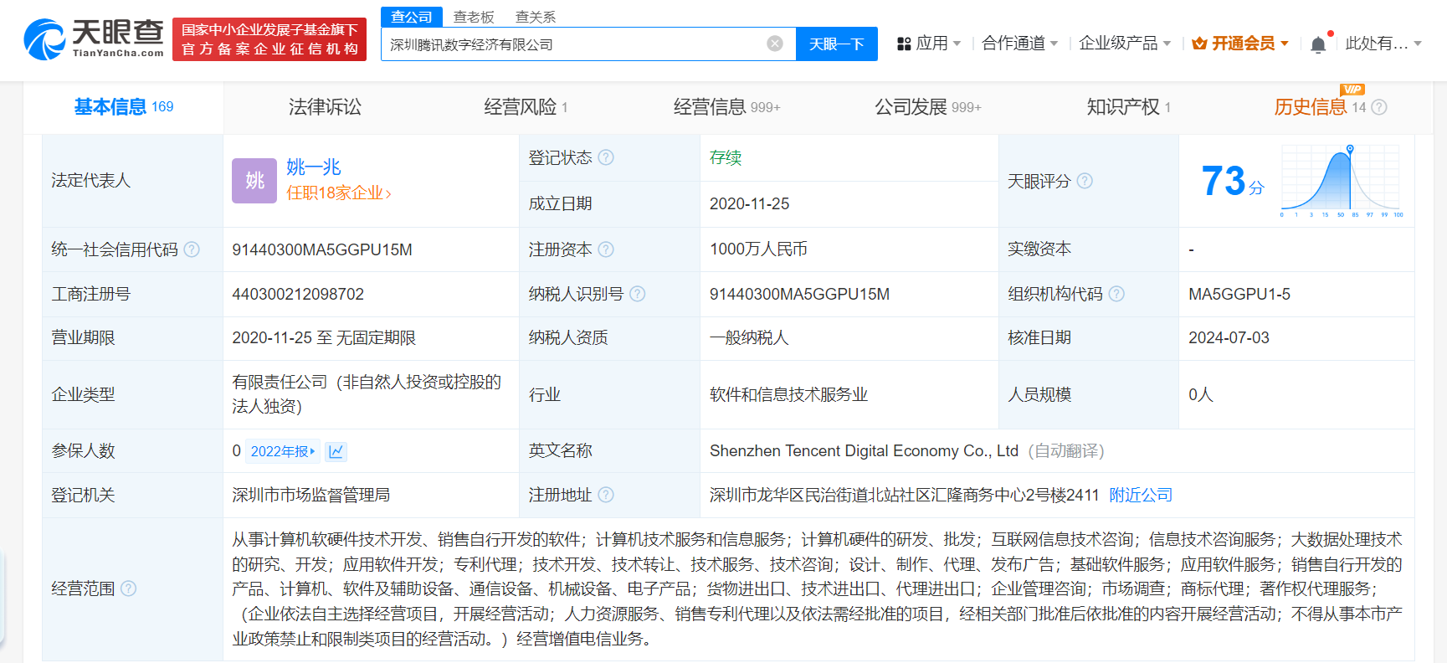Click the 纳税人识别号 value 91440300MA5GGPU15M
This screenshot has height=663, width=1447.
click(x=799, y=294)
